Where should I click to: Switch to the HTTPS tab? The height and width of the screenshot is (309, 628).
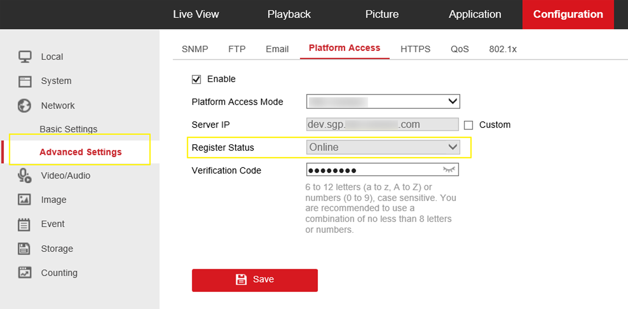pos(415,49)
